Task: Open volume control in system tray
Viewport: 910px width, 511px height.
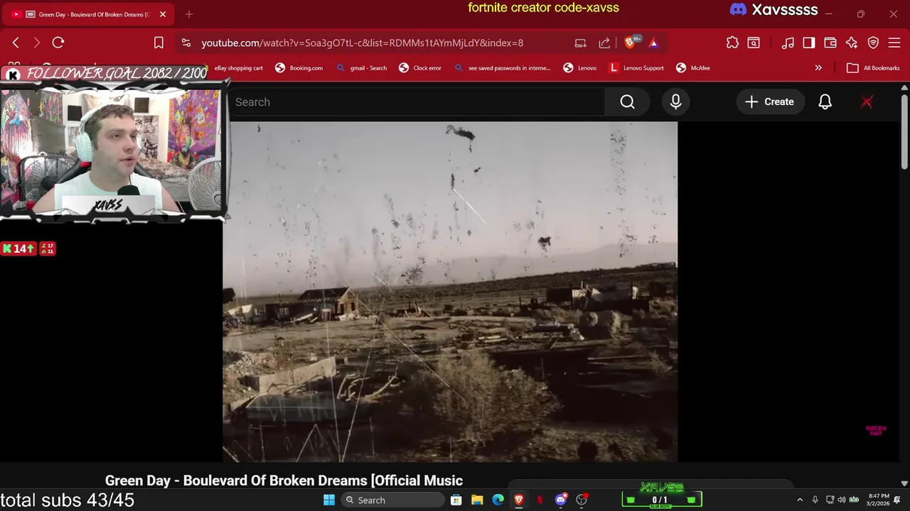Action: 842,500
